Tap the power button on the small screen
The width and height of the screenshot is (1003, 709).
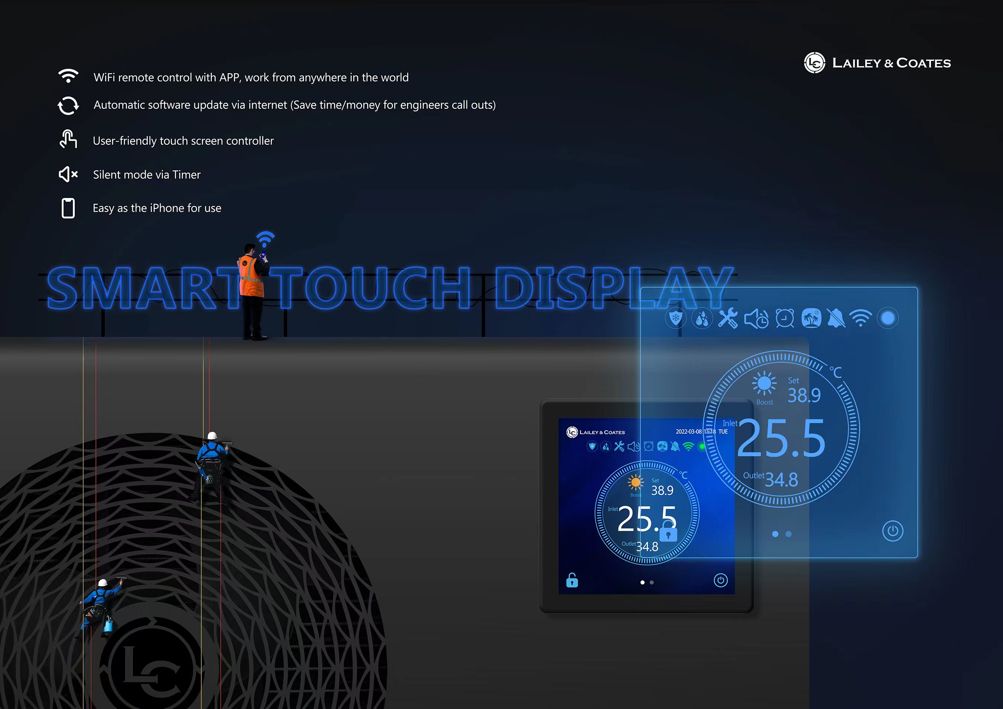pyautogui.click(x=721, y=580)
